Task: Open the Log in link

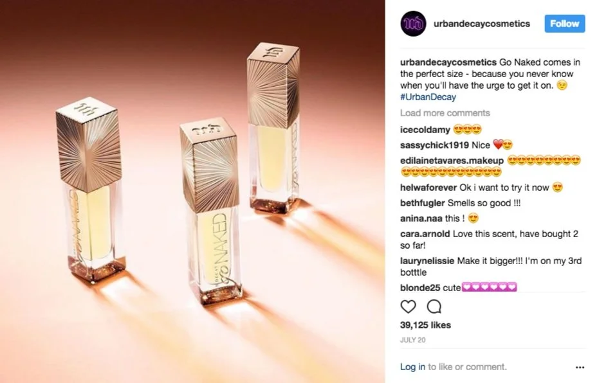Action: [x=412, y=366]
